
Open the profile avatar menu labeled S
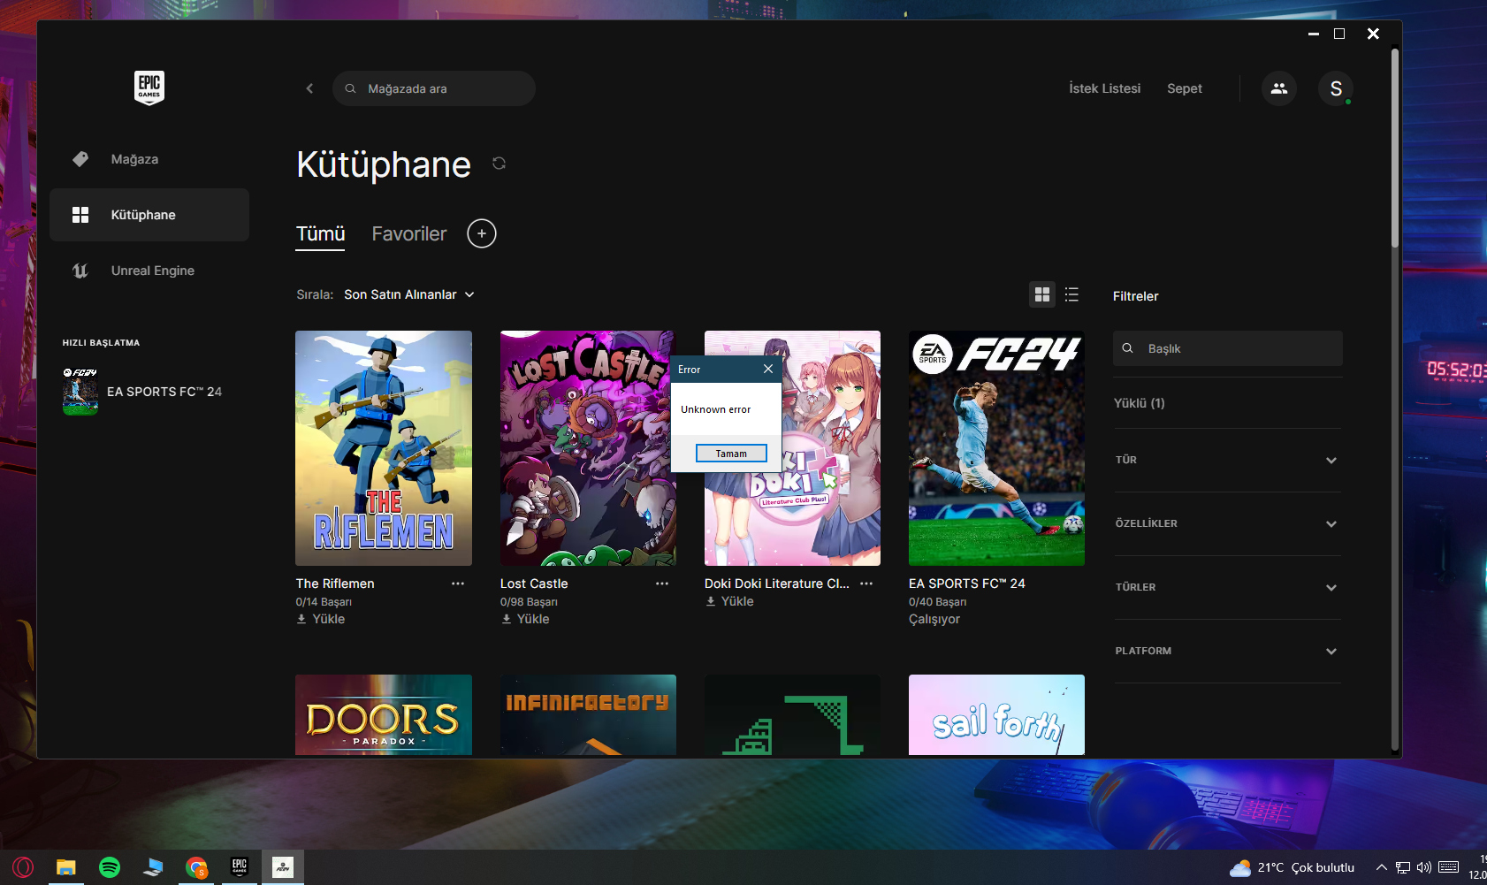1336,88
